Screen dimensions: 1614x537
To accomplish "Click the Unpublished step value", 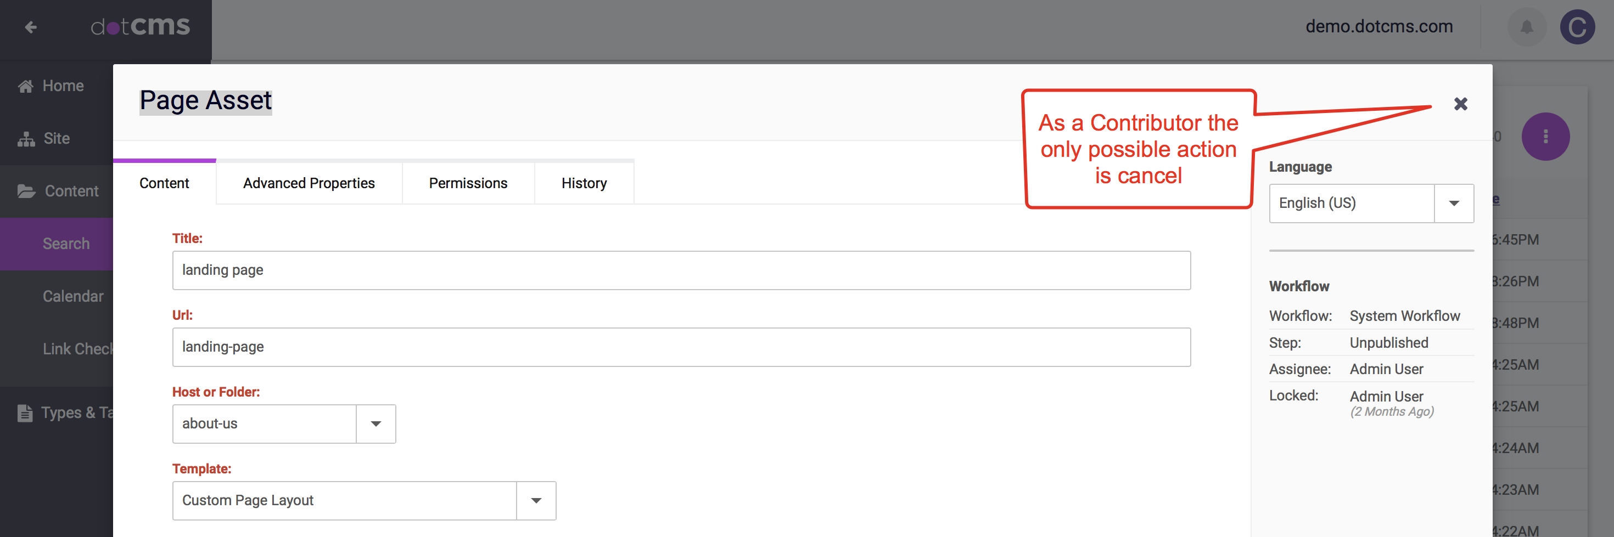I will 1388,343.
